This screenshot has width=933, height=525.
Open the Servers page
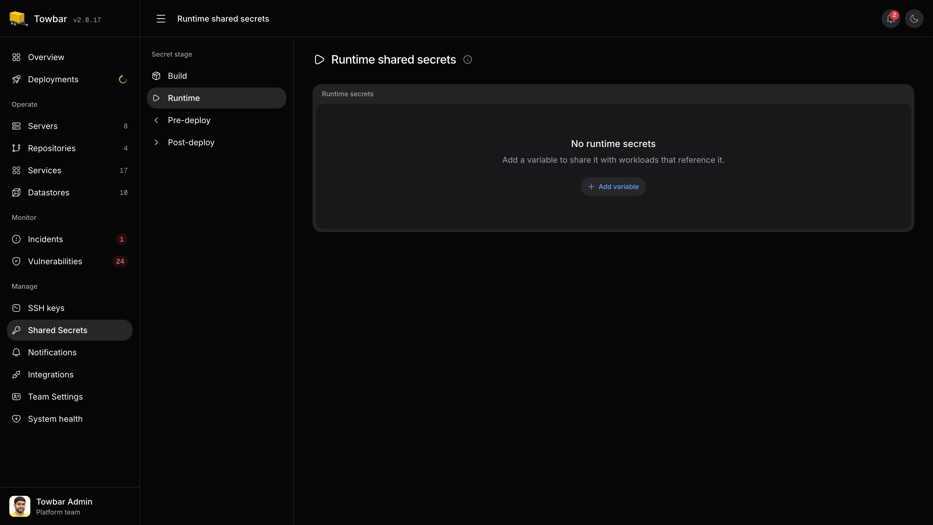pos(70,126)
